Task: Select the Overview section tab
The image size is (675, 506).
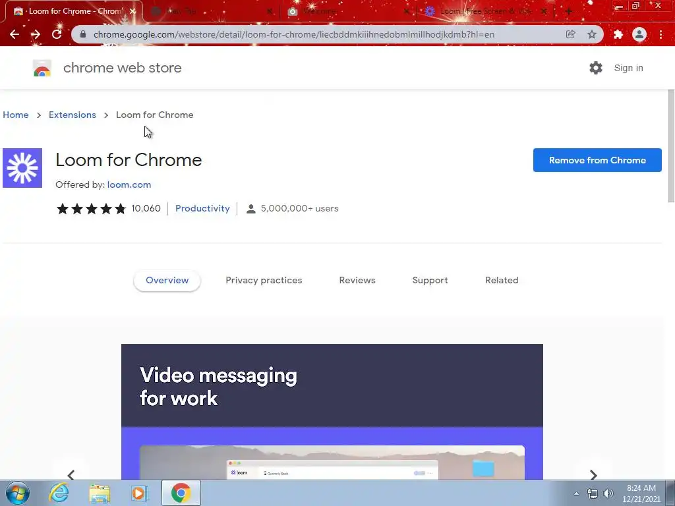Action: (x=167, y=281)
